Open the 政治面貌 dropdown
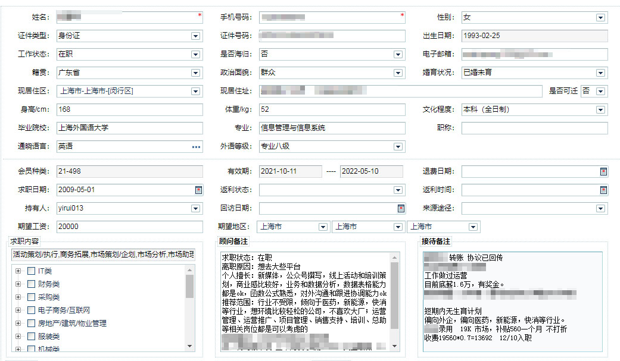This screenshot has width=620, height=361. pyautogui.click(x=398, y=73)
